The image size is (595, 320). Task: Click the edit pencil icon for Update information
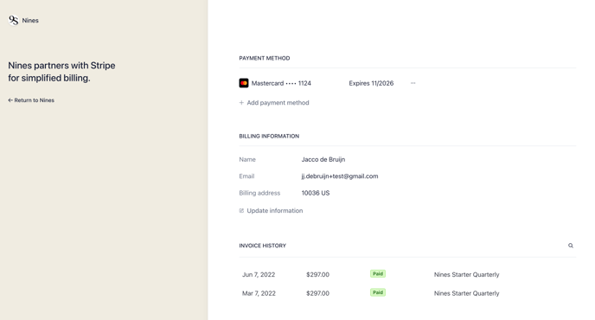point(241,211)
